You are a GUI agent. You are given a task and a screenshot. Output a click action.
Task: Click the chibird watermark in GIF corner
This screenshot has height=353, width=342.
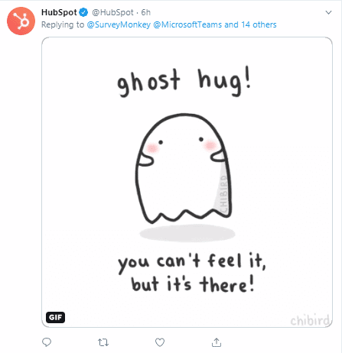click(x=310, y=320)
